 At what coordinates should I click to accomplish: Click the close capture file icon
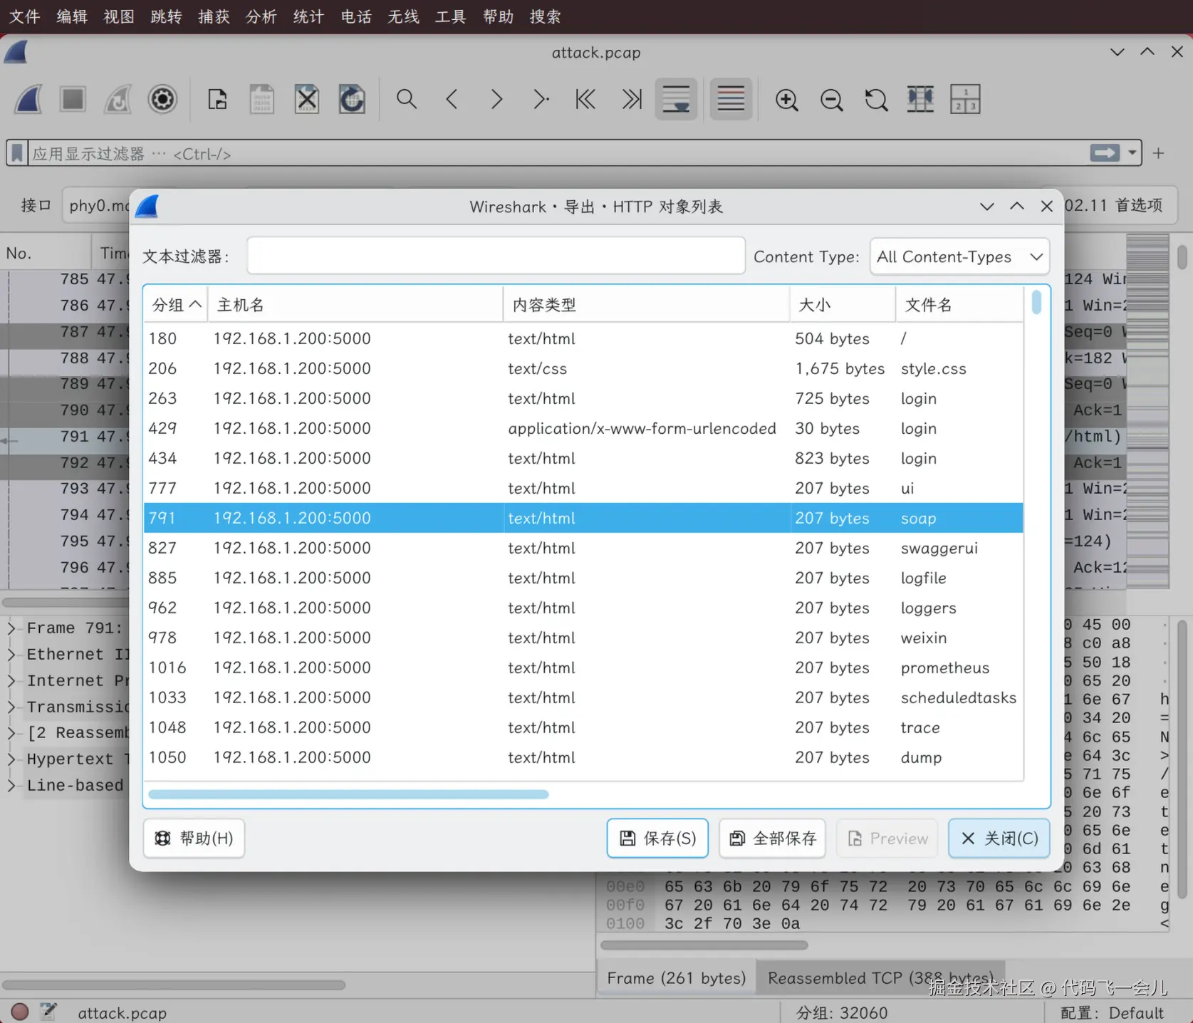pos(307,99)
